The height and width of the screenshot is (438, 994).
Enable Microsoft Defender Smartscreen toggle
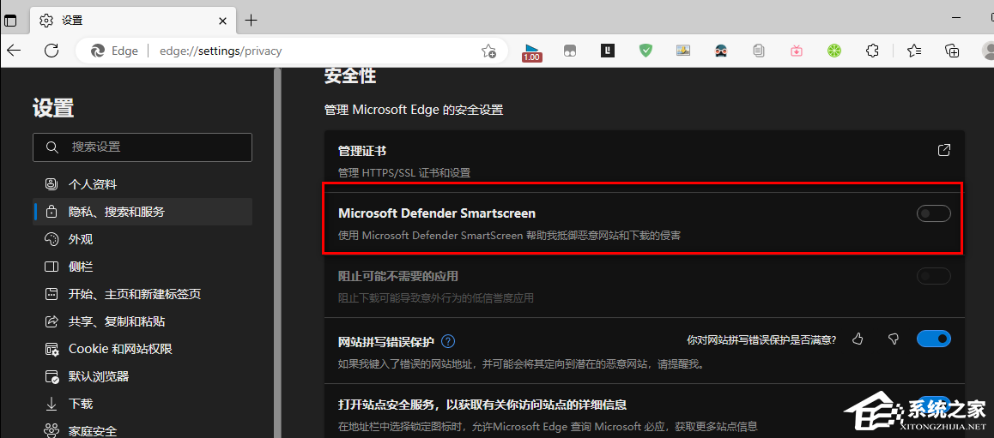click(x=934, y=213)
